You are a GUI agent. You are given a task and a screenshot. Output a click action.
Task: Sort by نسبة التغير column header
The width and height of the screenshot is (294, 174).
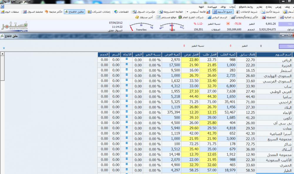coord(152,55)
